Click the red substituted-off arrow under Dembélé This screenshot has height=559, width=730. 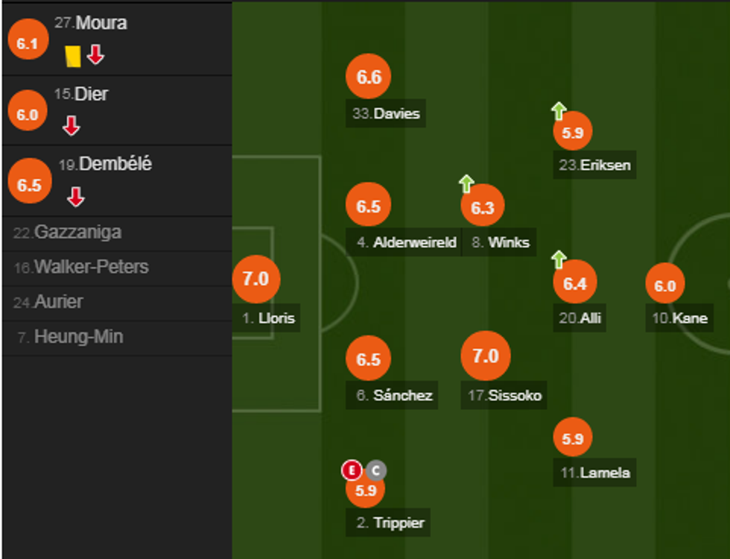[75, 197]
